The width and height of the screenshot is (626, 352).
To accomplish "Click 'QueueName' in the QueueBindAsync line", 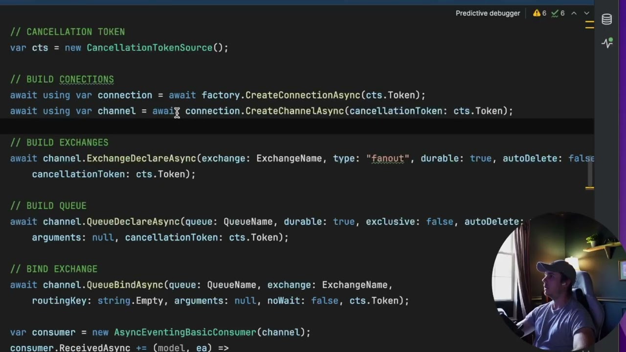I will (x=231, y=285).
